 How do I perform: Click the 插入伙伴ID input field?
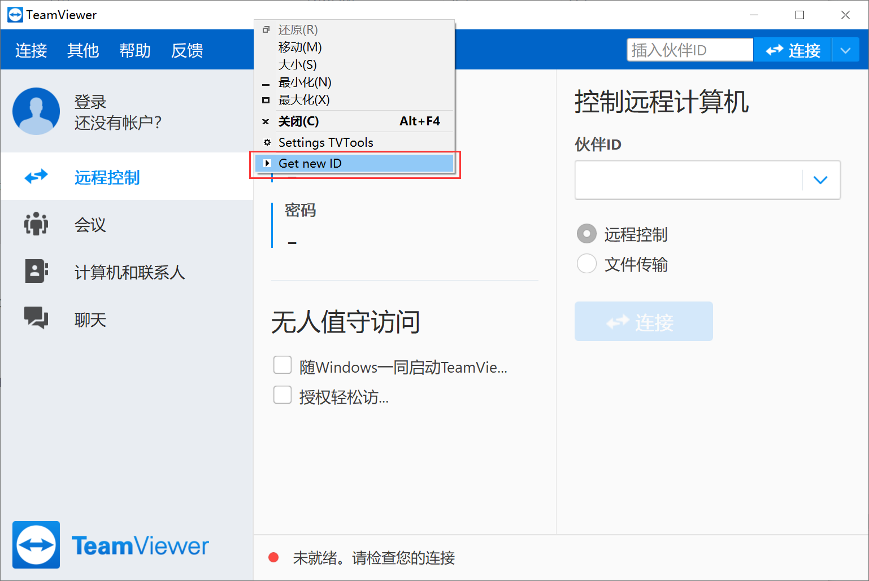[690, 50]
